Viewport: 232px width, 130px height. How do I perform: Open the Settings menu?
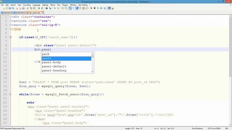(x=45, y=5)
